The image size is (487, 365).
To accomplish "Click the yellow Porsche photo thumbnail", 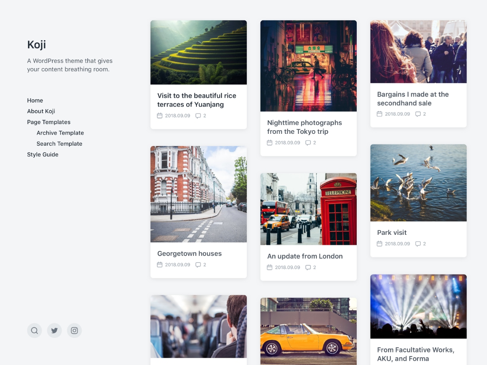I will tap(308, 331).
